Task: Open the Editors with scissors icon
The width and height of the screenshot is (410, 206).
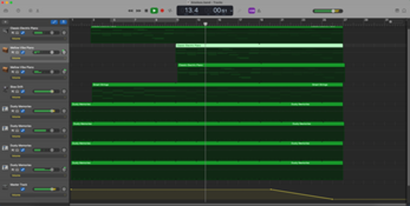Action: (37, 11)
